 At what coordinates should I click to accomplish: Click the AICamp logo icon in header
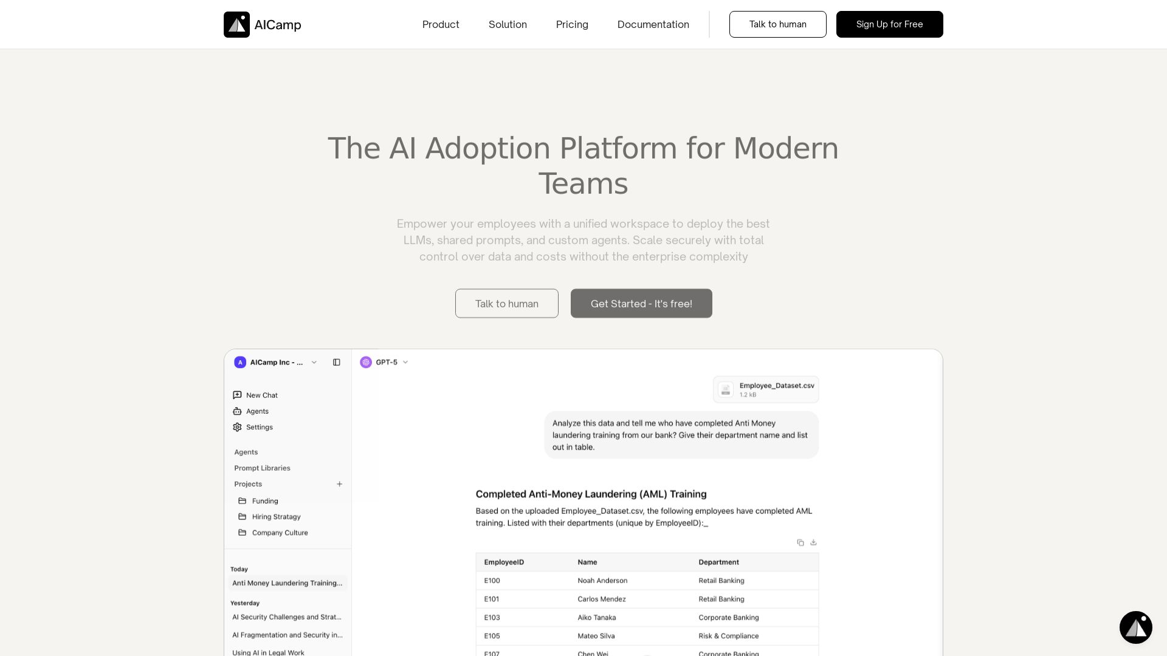(236, 24)
